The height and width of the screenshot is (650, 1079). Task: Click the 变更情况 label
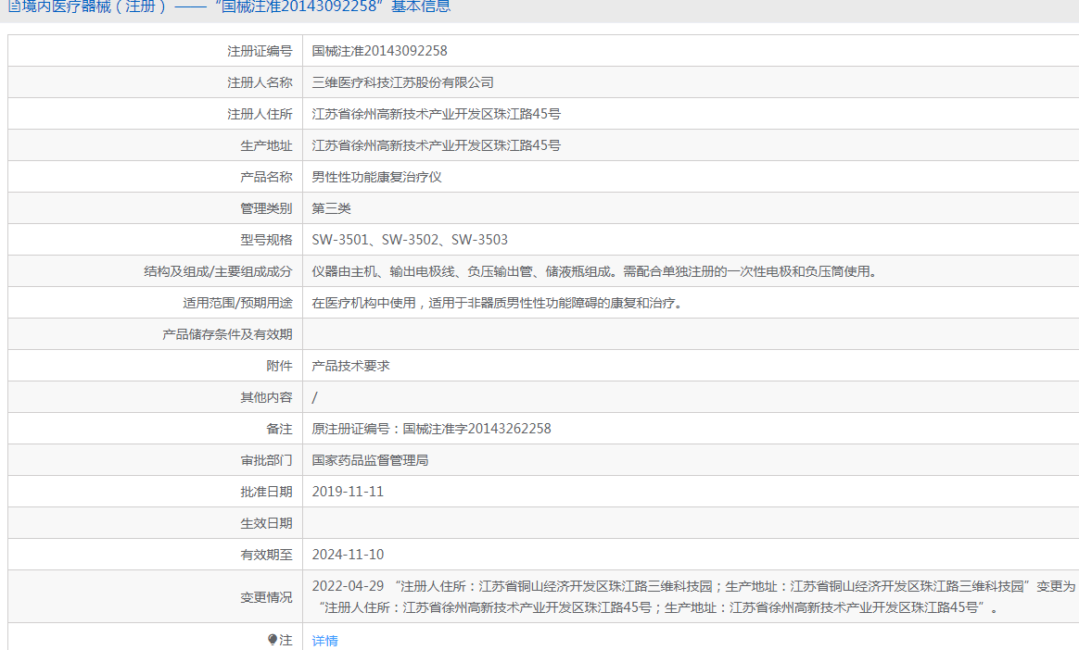pos(266,597)
